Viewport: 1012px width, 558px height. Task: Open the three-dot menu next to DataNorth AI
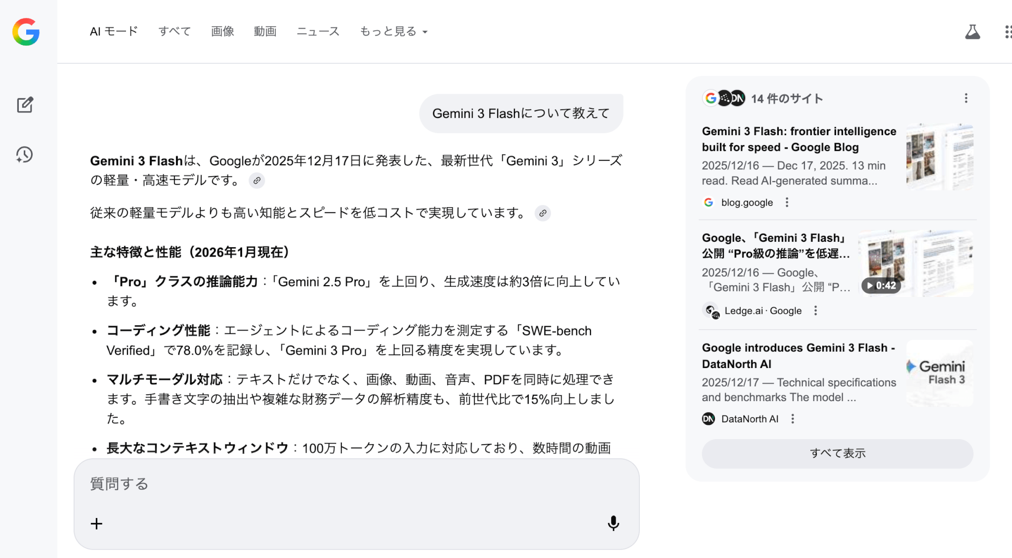point(793,419)
